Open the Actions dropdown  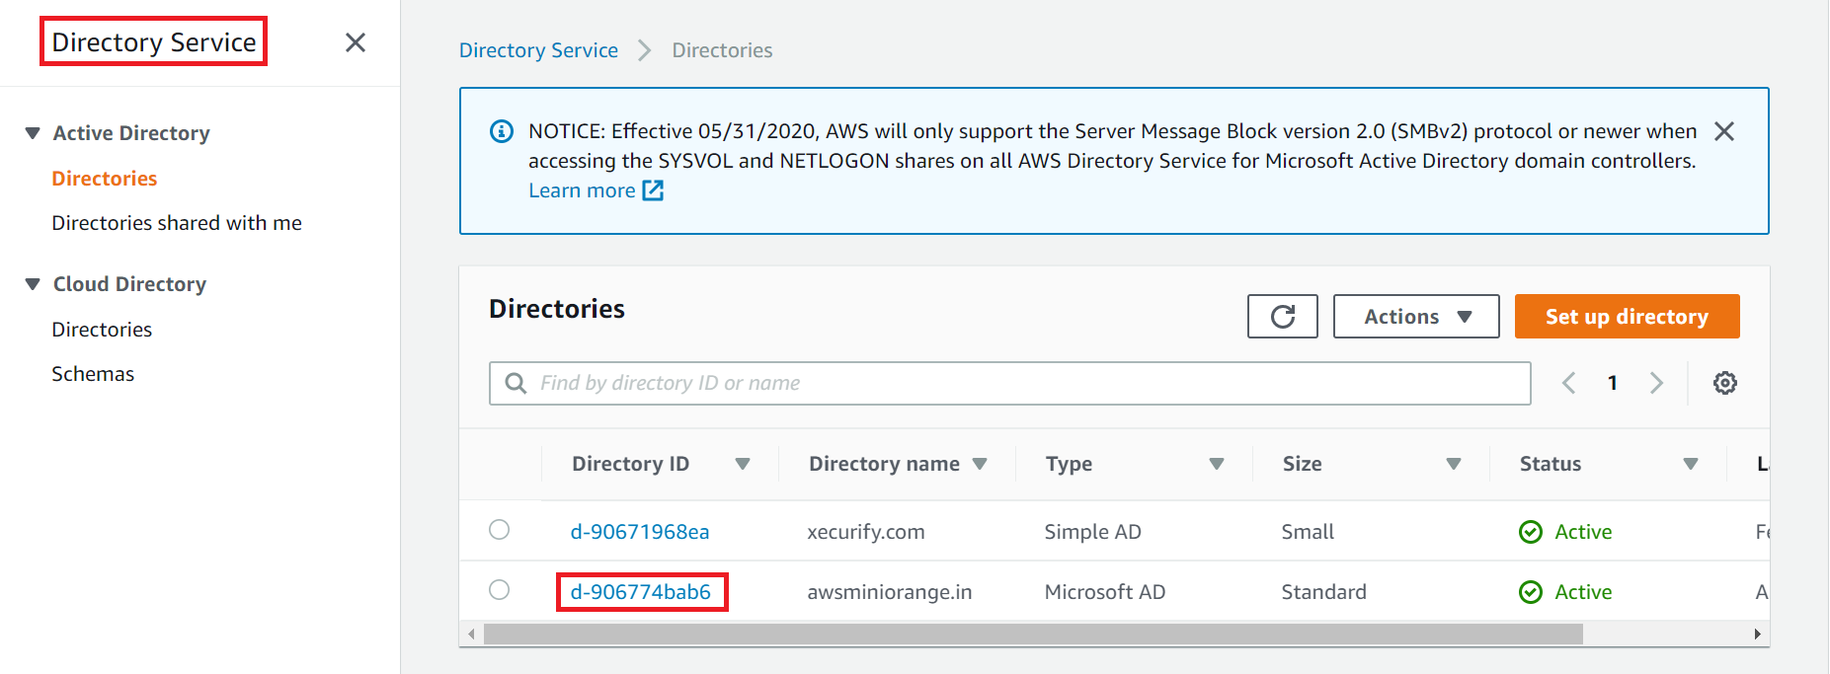(1416, 317)
